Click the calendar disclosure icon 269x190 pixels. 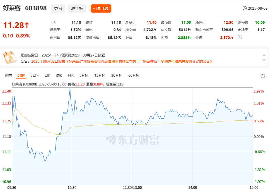[x=10, y=57]
